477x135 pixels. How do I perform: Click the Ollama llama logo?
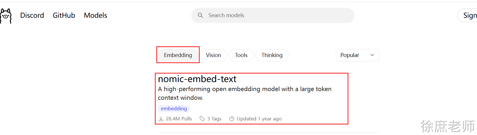(6, 16)
